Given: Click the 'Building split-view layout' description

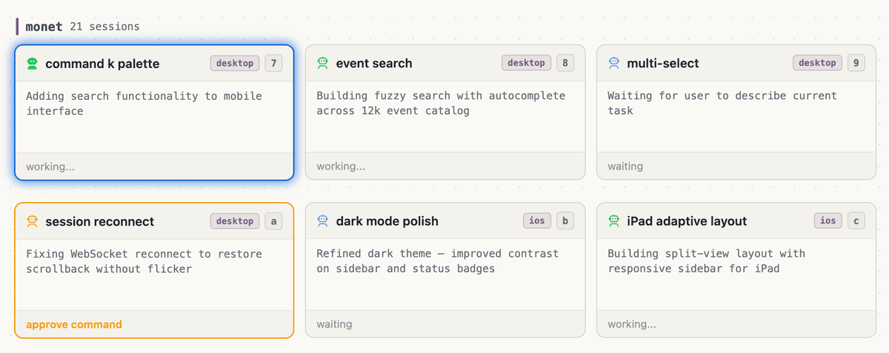Looking at the screenshot, I should [707, 261].
